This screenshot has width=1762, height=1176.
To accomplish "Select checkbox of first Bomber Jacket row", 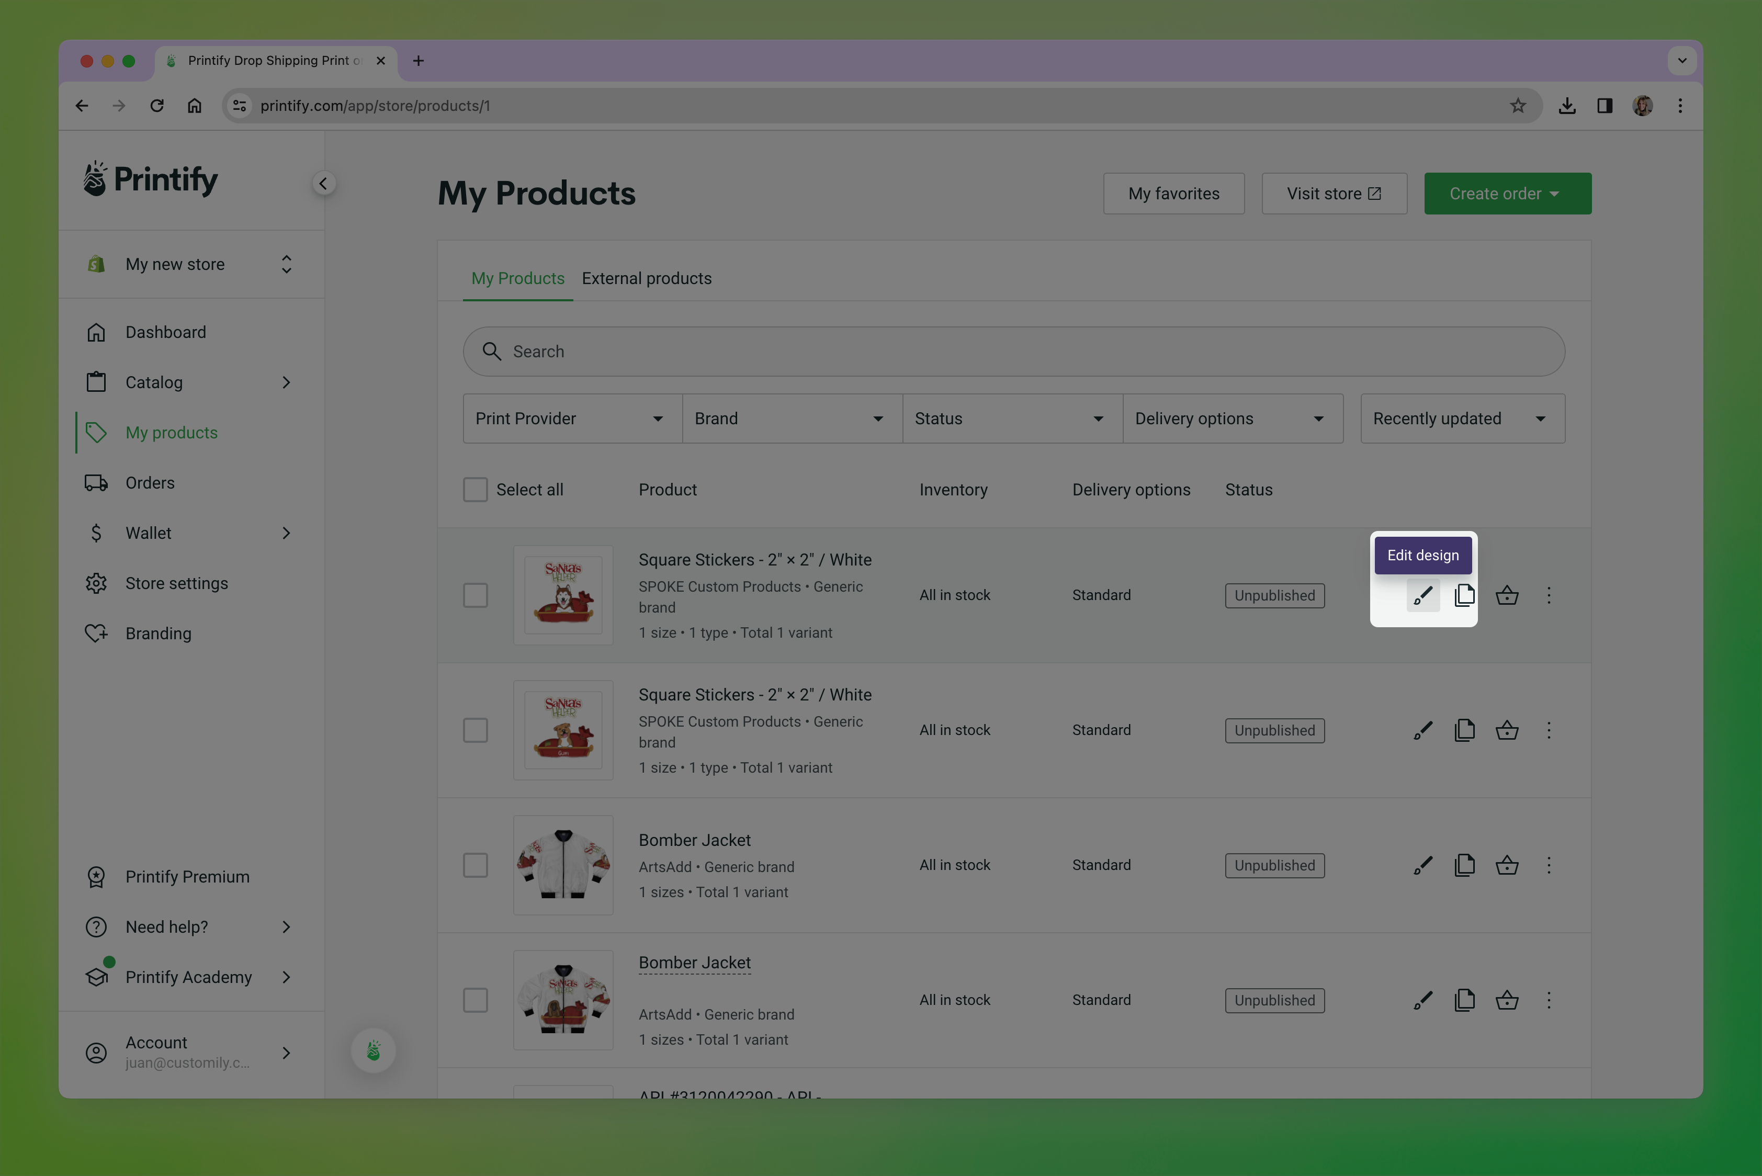I will pos(476,865).
